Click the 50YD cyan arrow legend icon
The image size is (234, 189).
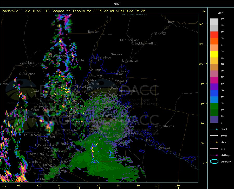214,129
